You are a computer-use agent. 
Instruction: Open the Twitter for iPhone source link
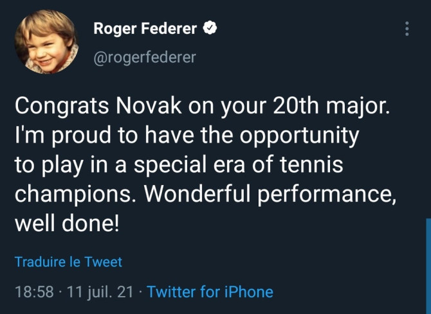[x=210, y=292]
